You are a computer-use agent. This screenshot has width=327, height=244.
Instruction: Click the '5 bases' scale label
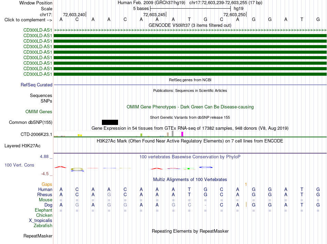click(x=141, y=9)
